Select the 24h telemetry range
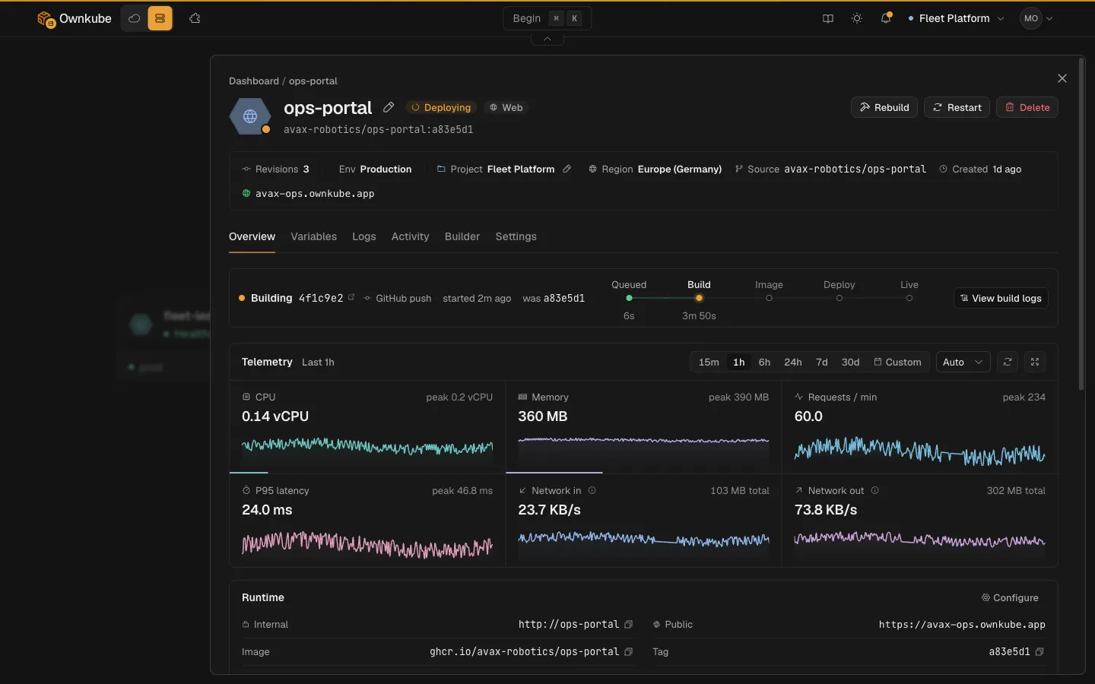Image resolution: width=1095 pixels, height=684 pixels. click(793, 362)
